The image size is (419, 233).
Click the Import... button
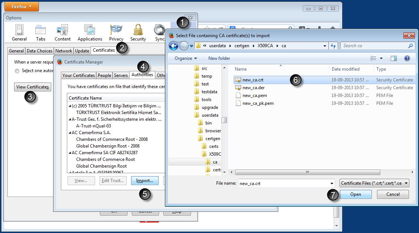(144, 181)
